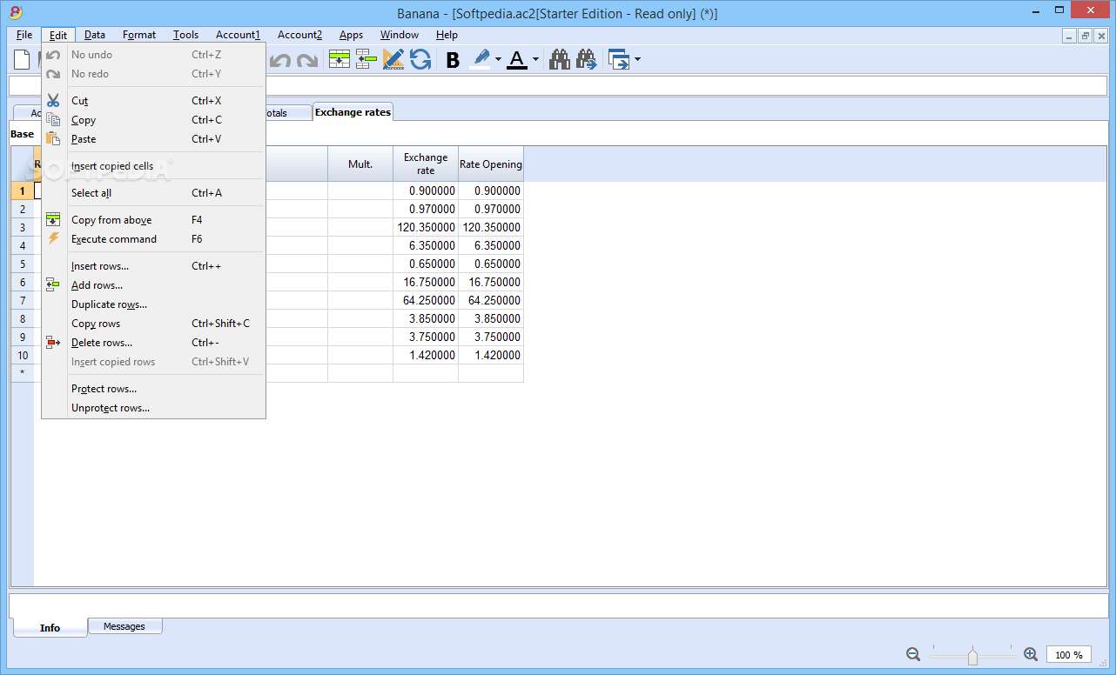Image resolution: width=1116 pixels, height=675 pixels.
Task: Open the Account1 menu
Action: coord(238,35)
